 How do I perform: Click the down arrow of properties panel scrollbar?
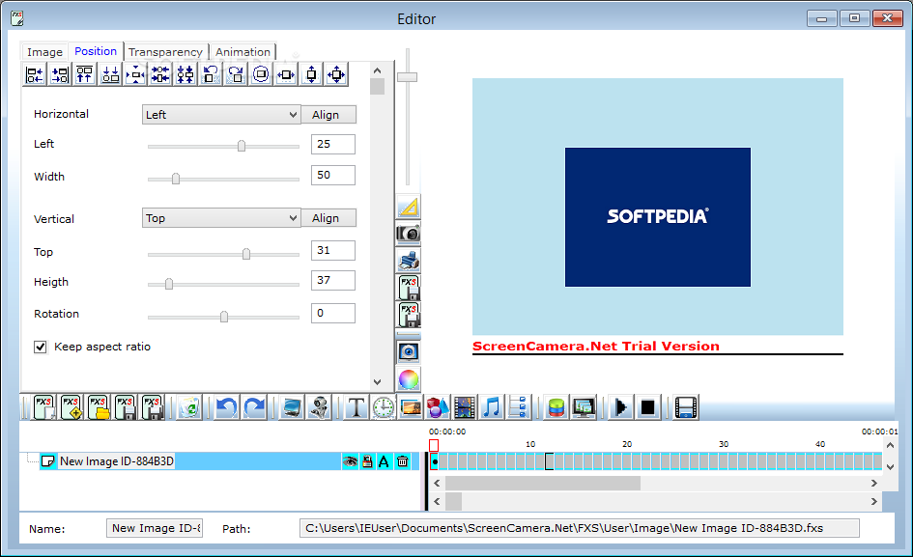[x=378, y=382]
